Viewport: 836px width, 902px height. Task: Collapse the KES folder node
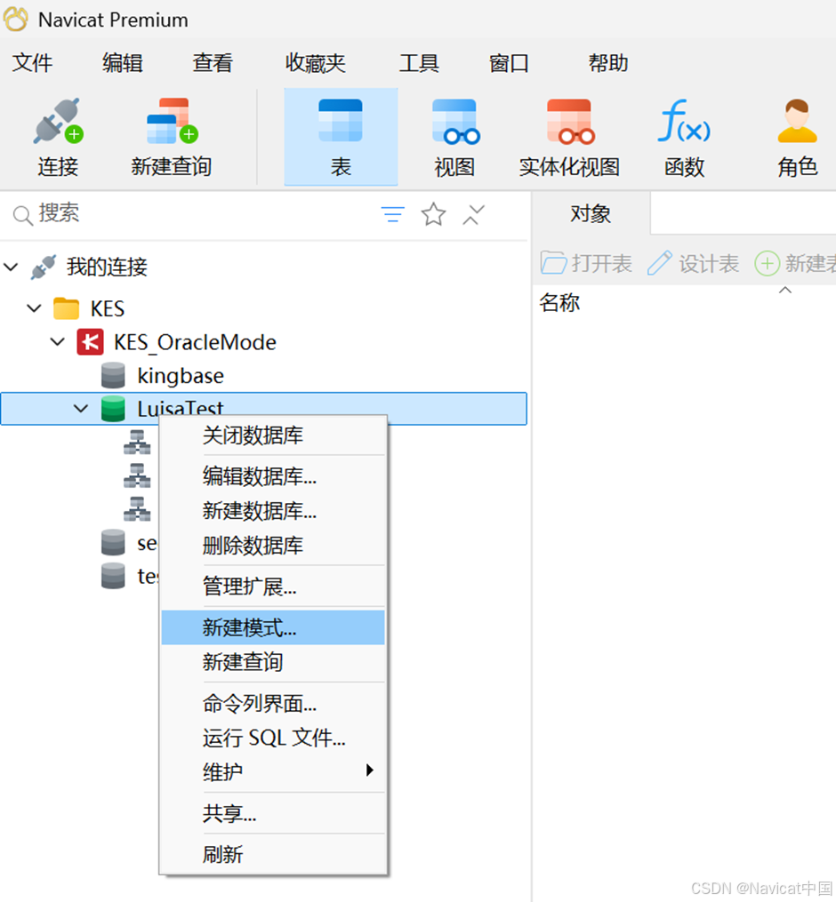click(x=35, y=308)
